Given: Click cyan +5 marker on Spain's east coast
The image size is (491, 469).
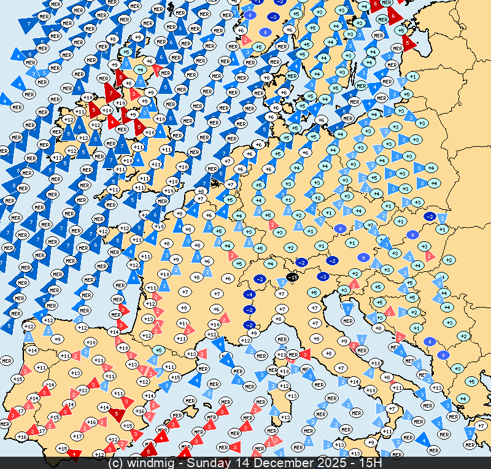Looking at the screenshot, I should (x=158, y=351).
